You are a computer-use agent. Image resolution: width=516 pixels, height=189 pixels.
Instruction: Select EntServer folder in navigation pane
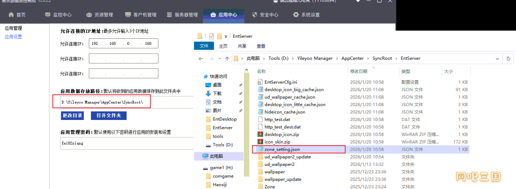[x=219, y=128]
